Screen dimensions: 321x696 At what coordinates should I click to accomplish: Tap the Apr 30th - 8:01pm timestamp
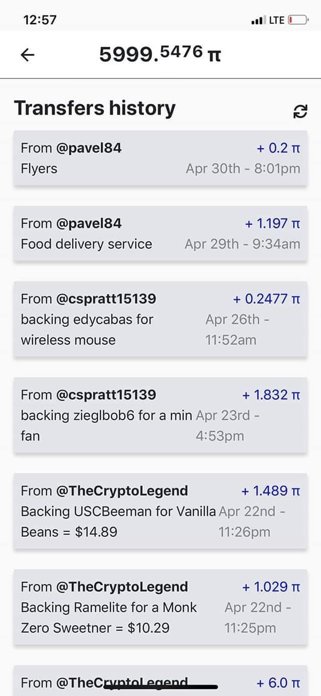[x=243, y=168]
